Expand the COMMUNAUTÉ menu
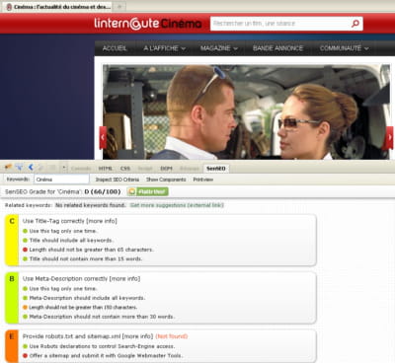395x363 pixels. coord(344,48)
